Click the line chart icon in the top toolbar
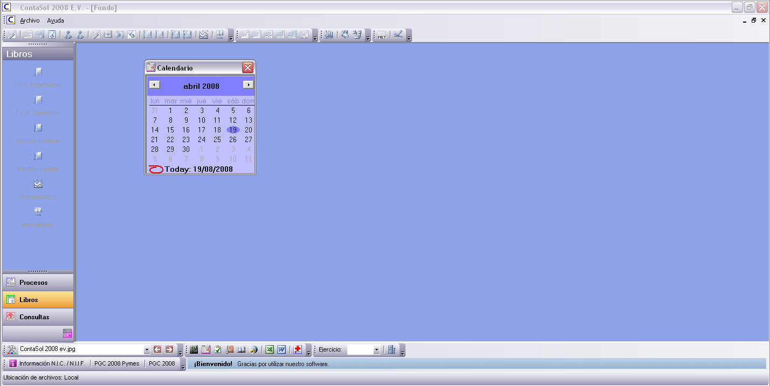Image resolution: width=770 pixels, height=386 pixels. tap(204, 35)
